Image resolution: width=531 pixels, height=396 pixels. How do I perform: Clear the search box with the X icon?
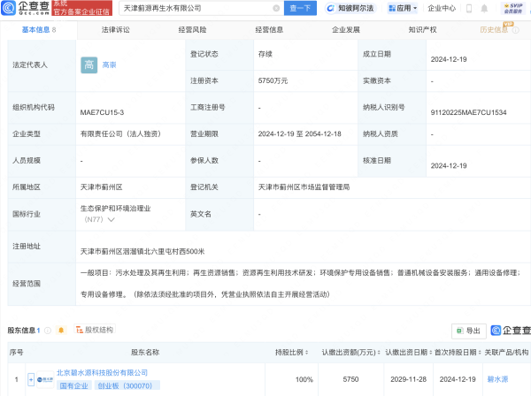click(x=276, y=8)
